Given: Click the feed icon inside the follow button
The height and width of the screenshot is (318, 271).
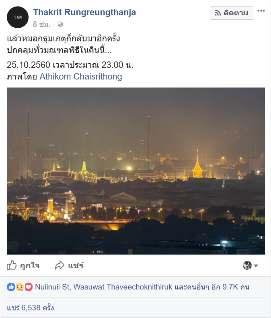Looking at the screenshot, I should point(218,13).
